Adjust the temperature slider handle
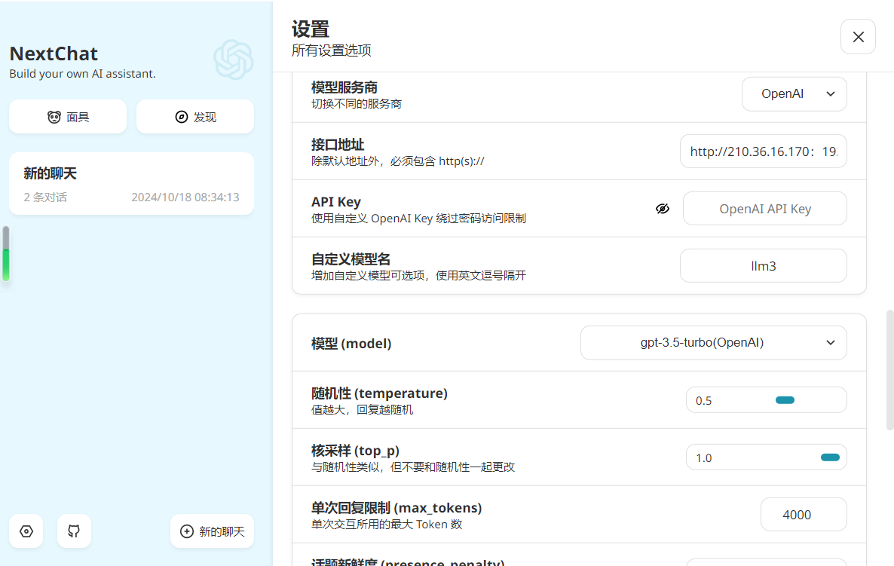Screen dimensions: 894x566 (785, 400)
